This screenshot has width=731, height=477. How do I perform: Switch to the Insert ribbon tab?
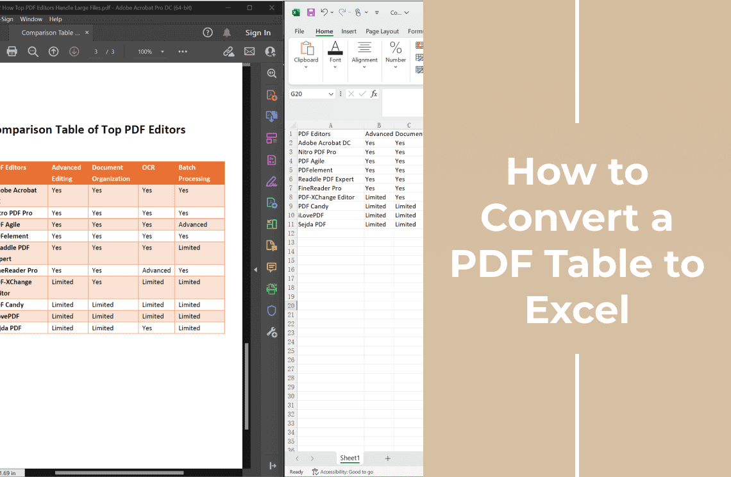tap(349, 31)
